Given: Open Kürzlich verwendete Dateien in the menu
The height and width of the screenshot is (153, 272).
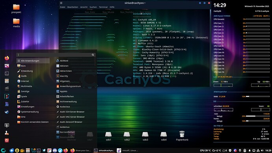Looking at the screenshot, I should pyautogui.click(x=33, y=122).
